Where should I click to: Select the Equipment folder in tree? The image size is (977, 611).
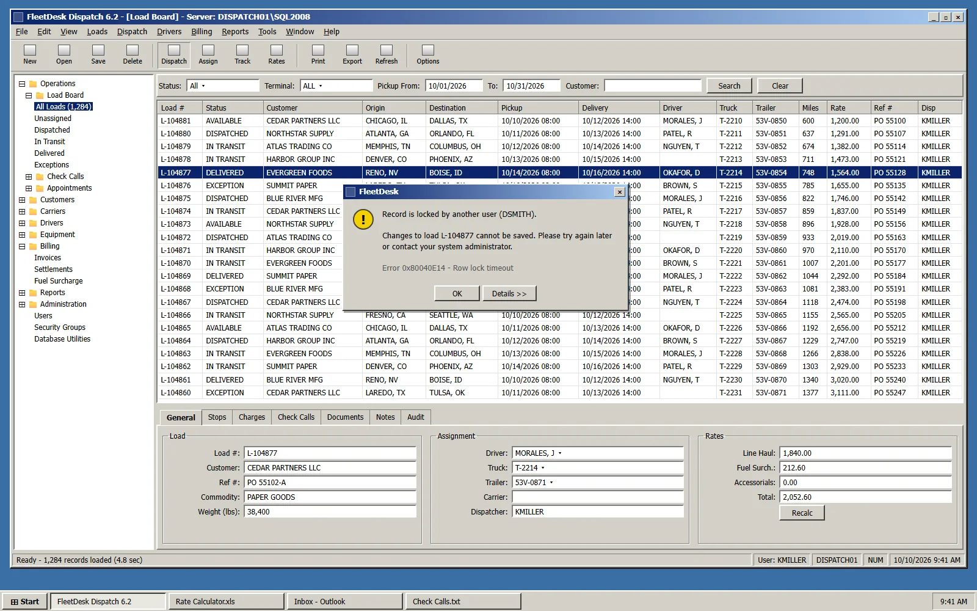57,235
